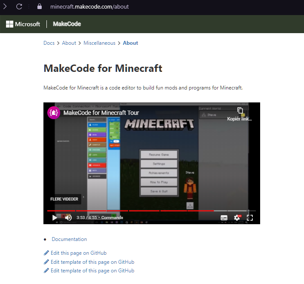
Task: Open the MakeCode home link
Action: click(x=67, y=24)
